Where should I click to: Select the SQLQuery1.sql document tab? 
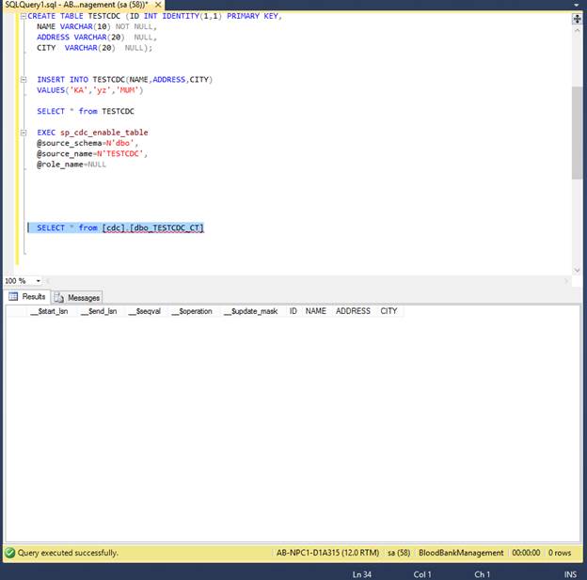[x=76, y=5]
